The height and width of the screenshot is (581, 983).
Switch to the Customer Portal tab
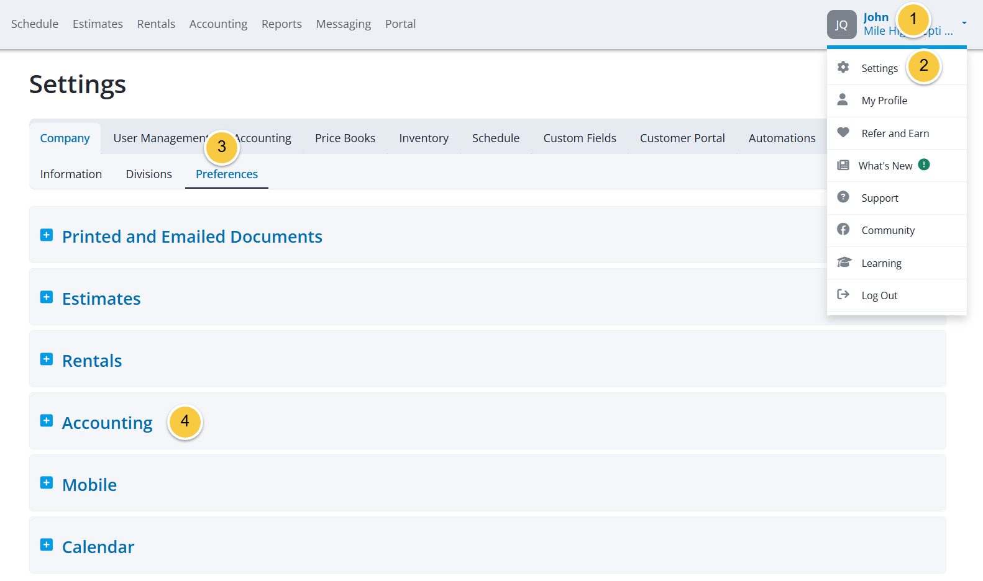click(x=682, y=138)
